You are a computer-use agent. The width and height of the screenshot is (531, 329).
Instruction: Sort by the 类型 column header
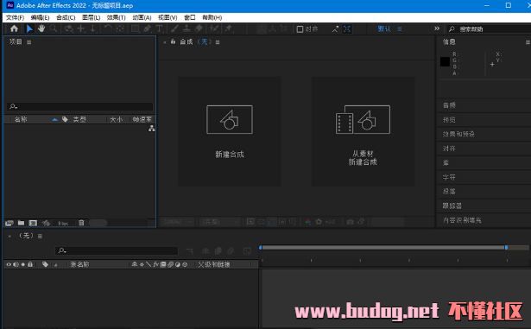tap(79, 119)
